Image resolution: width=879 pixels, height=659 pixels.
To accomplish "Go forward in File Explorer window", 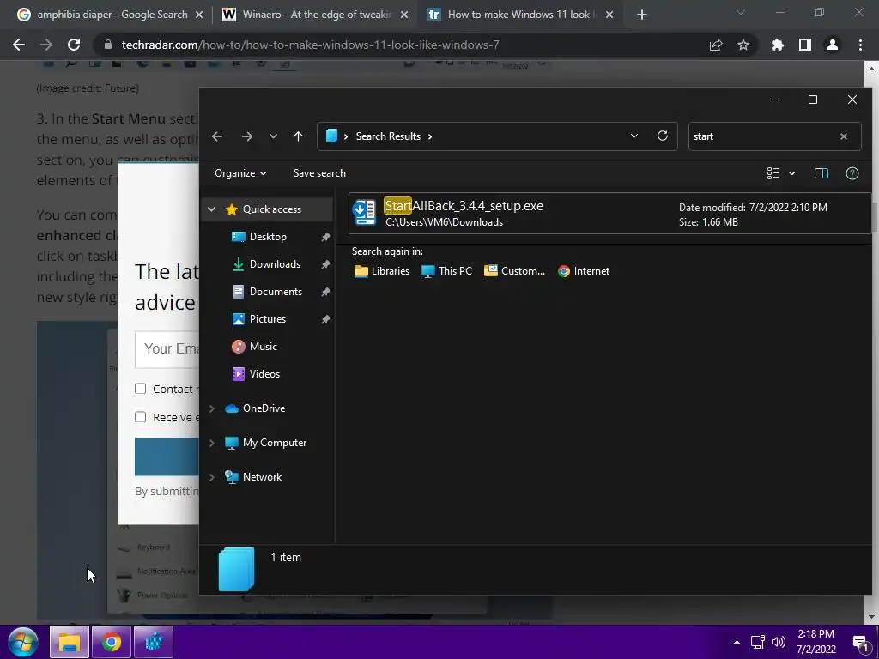I will click(x=246, y=136).
